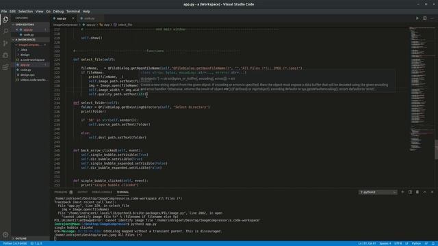Open the Debug view in activity bar
Viewport: 438px width, 246px height.
pos(5,55)
